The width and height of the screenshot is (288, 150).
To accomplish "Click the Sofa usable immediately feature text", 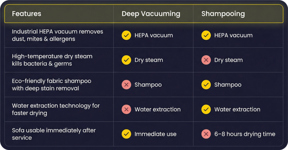I will 54,134.
